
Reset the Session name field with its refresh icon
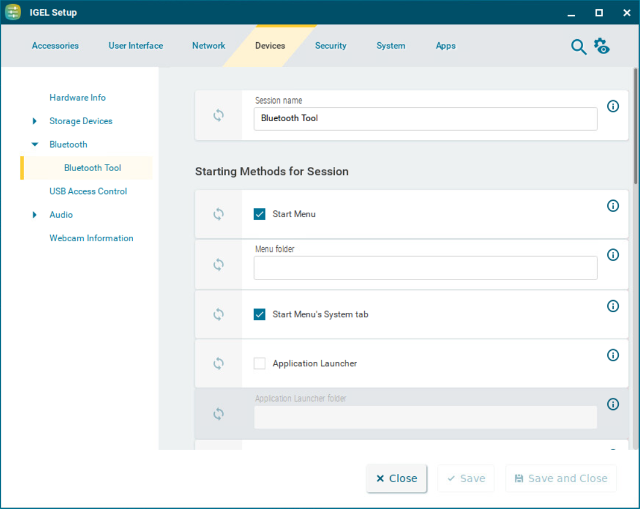[x=218, y=115]
